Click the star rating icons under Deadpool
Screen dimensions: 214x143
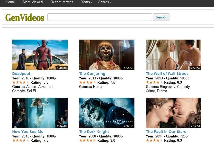[21, 82]
